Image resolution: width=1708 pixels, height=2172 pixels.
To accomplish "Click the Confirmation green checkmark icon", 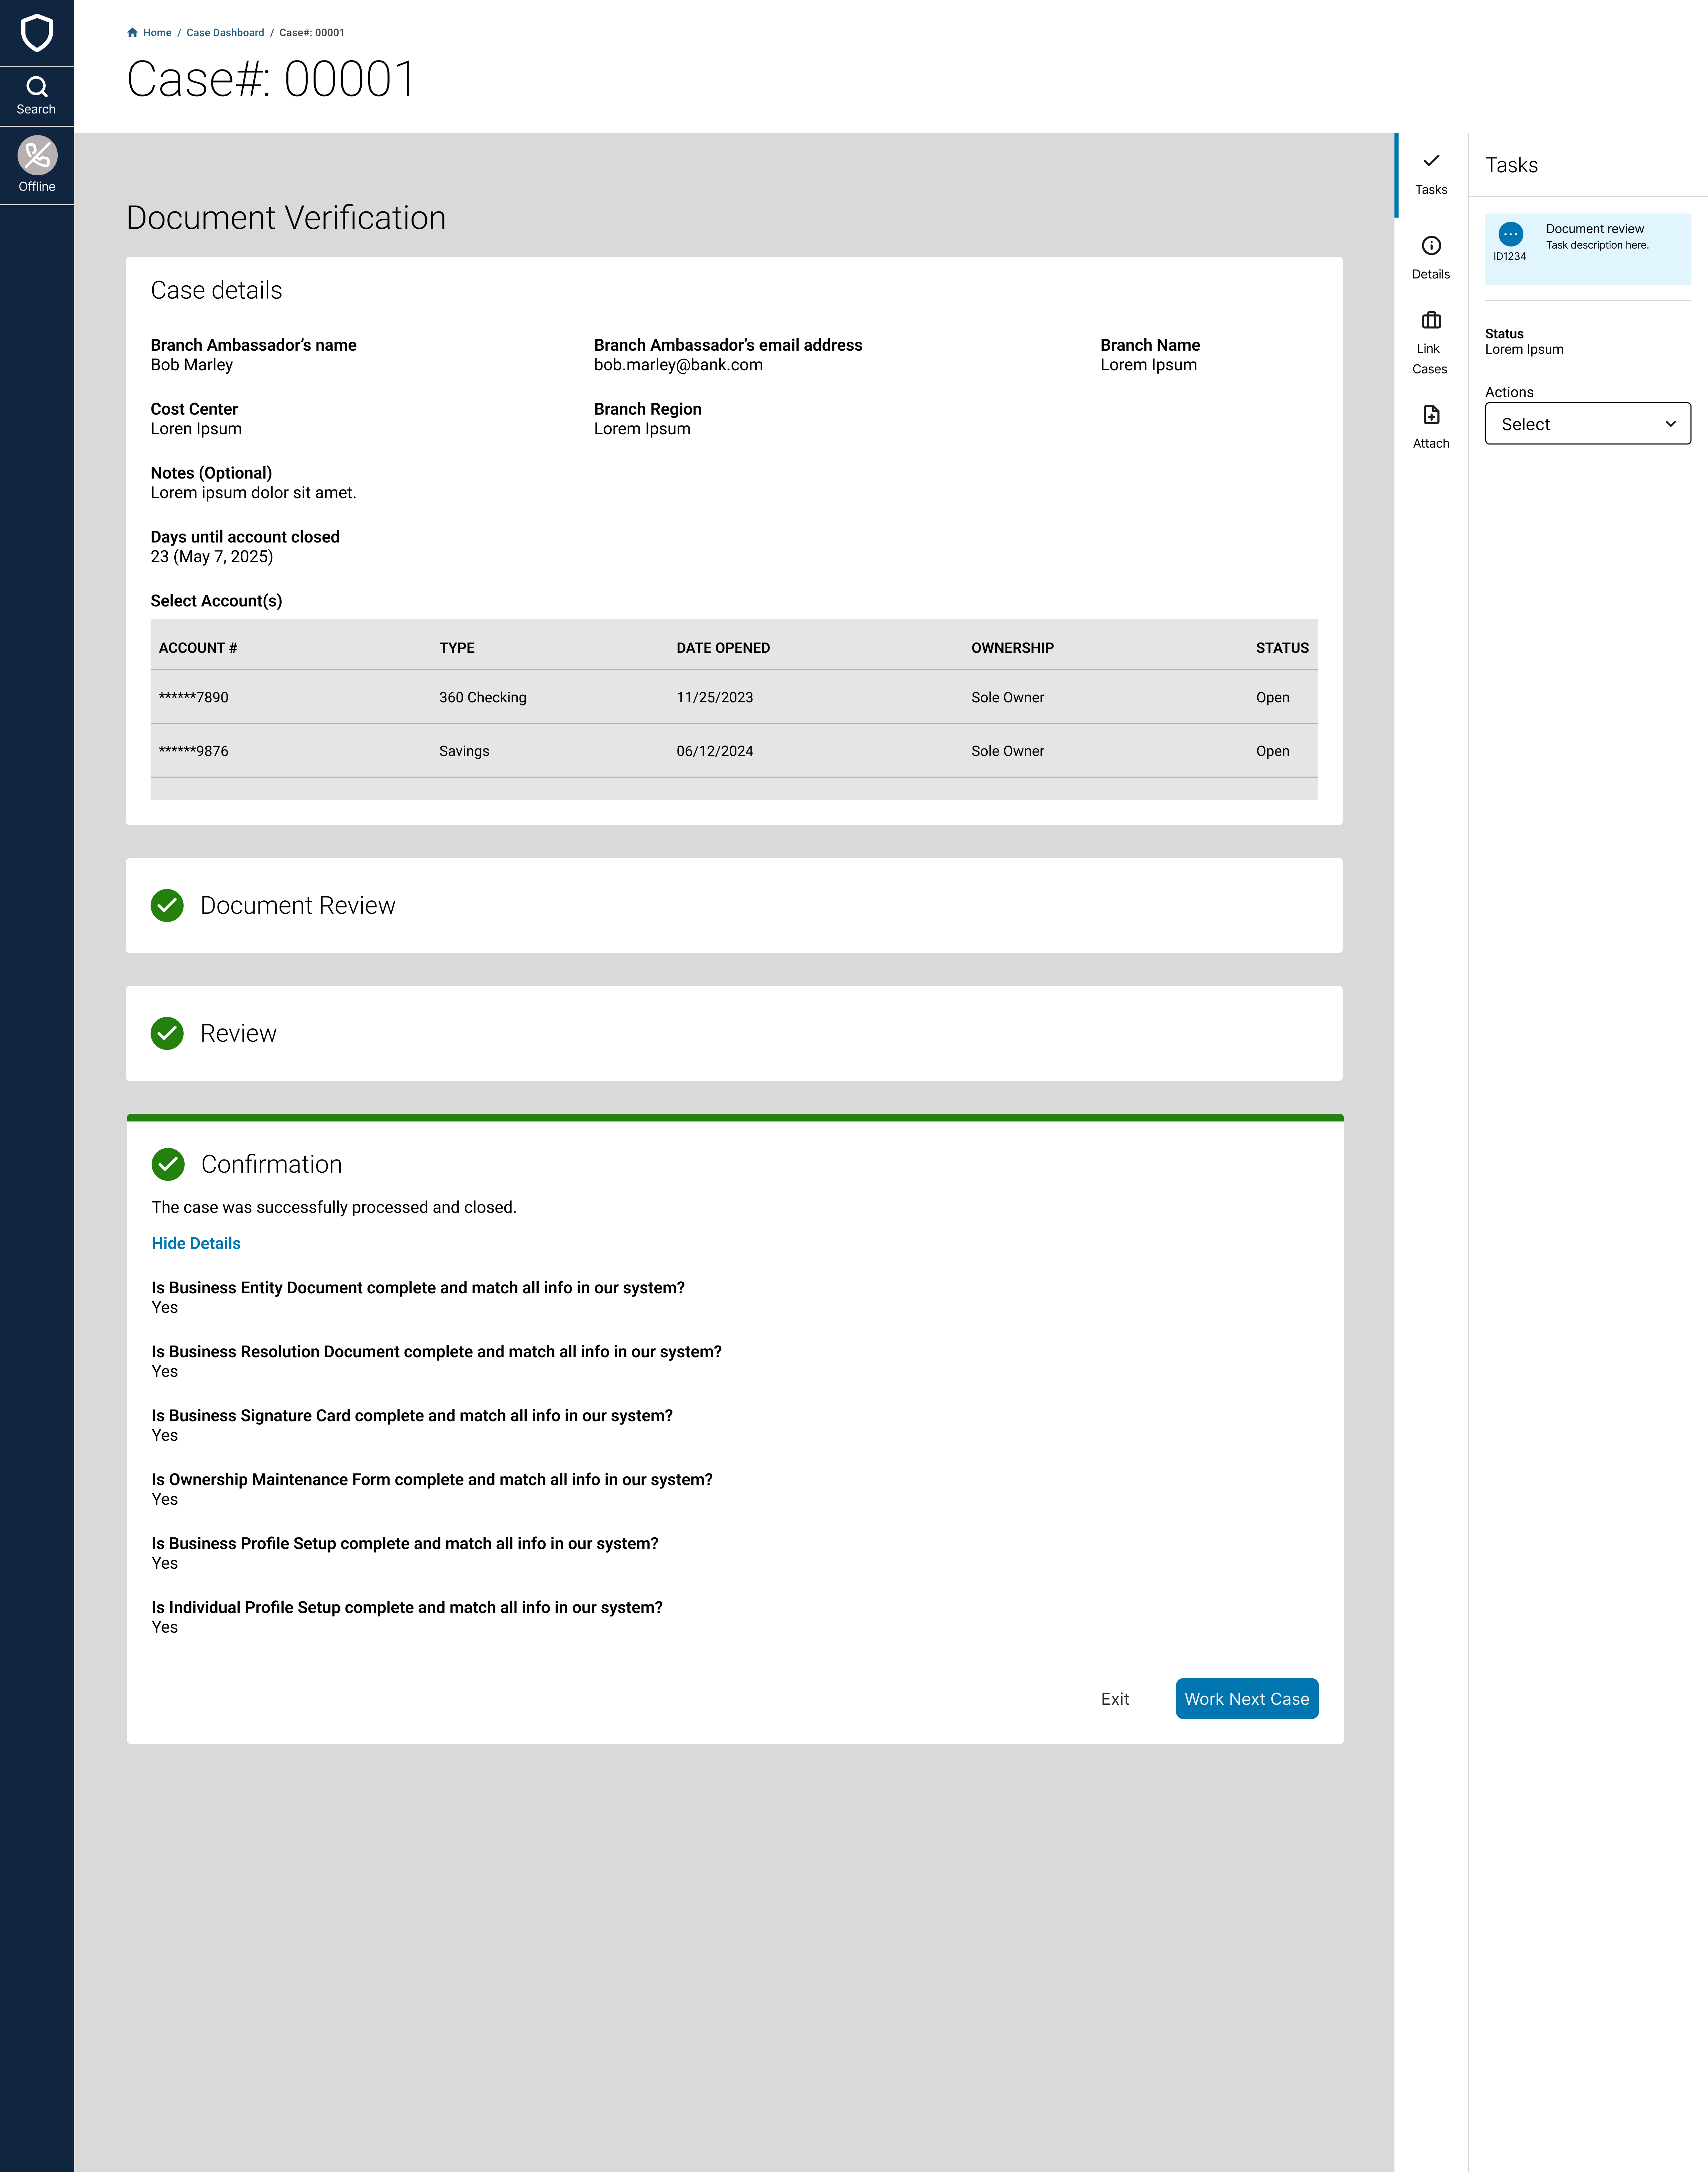I will (168, 1164).
